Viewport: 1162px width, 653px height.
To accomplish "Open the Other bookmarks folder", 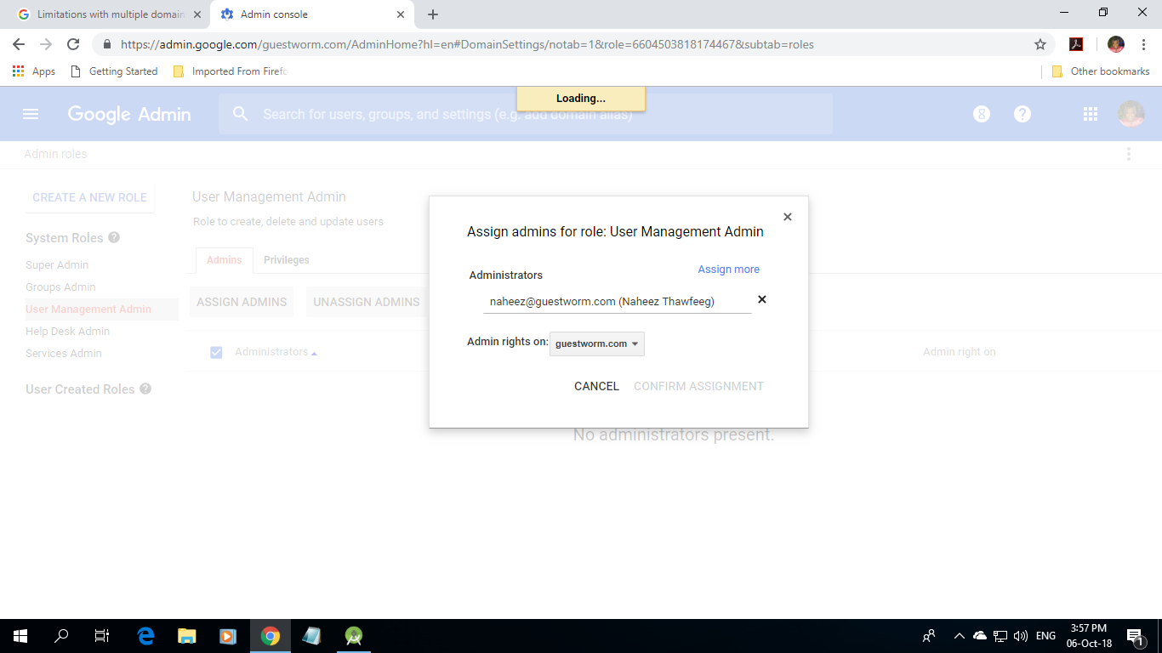I will coord(1101,71).
